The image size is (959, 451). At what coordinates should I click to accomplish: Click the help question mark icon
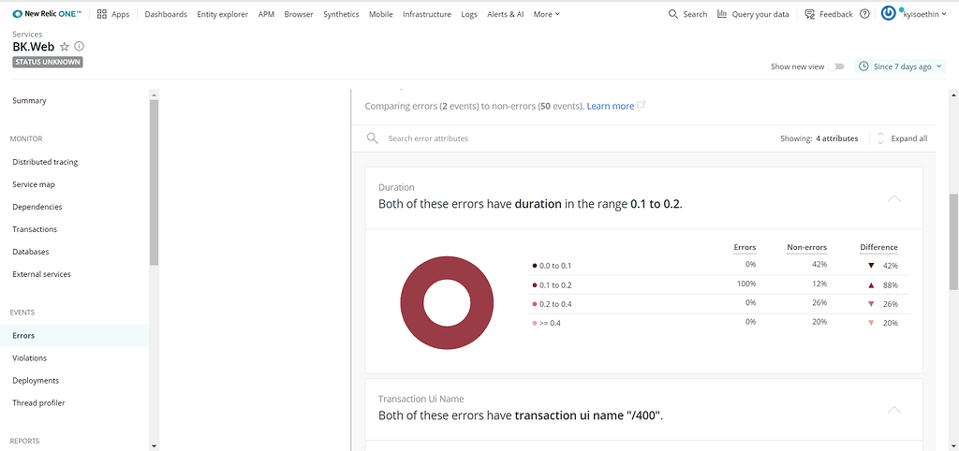(863, 14)
